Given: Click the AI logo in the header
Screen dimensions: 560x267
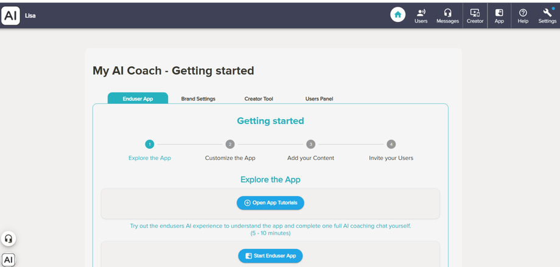Looking at the screenshot, I should pos(10,16).
